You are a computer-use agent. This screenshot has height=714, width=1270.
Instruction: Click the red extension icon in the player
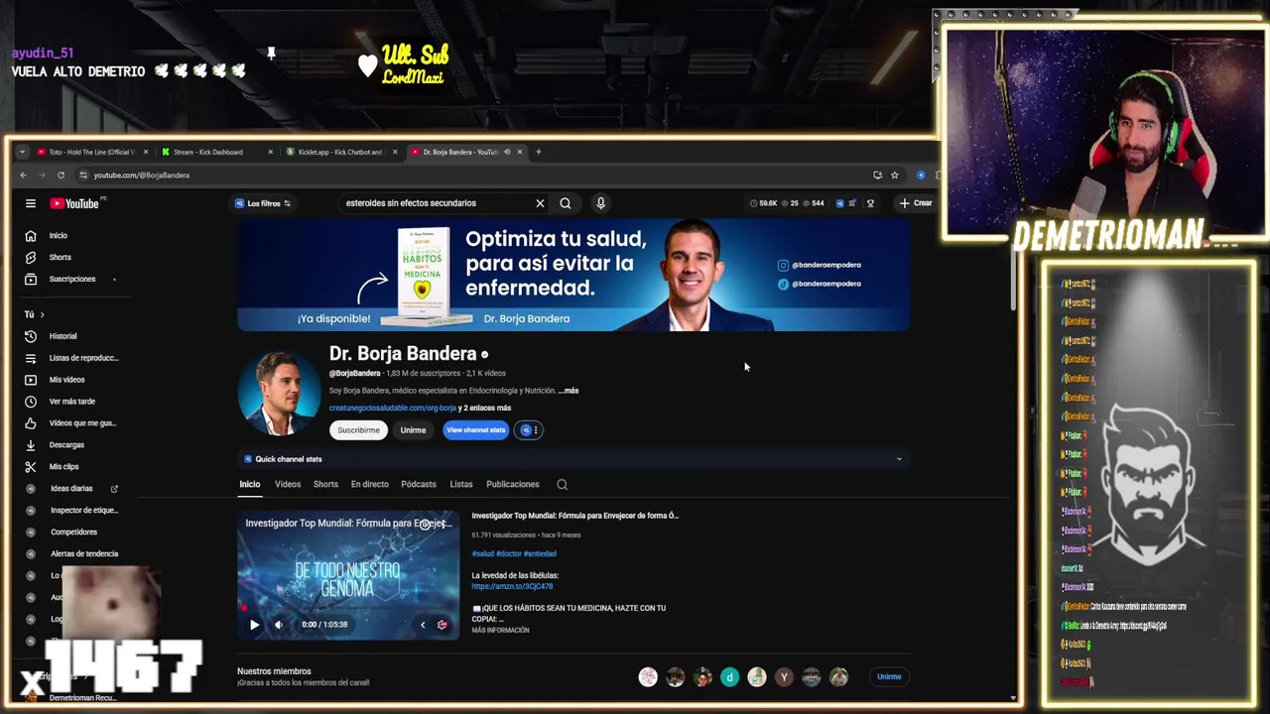(x=443, y=625)
